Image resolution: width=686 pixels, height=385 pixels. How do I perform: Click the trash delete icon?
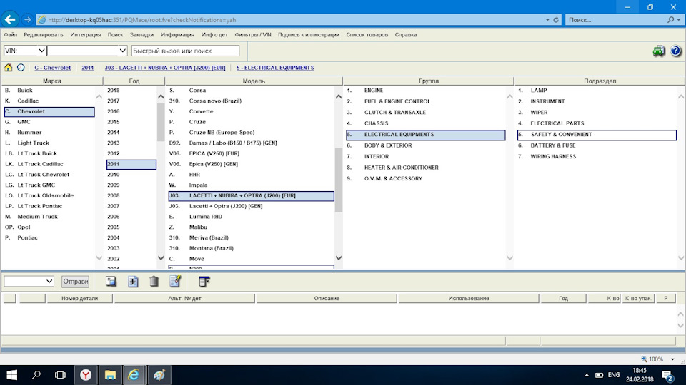(x=154, y=282)
